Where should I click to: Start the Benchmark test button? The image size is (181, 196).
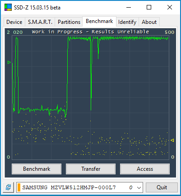coord(37,169)
